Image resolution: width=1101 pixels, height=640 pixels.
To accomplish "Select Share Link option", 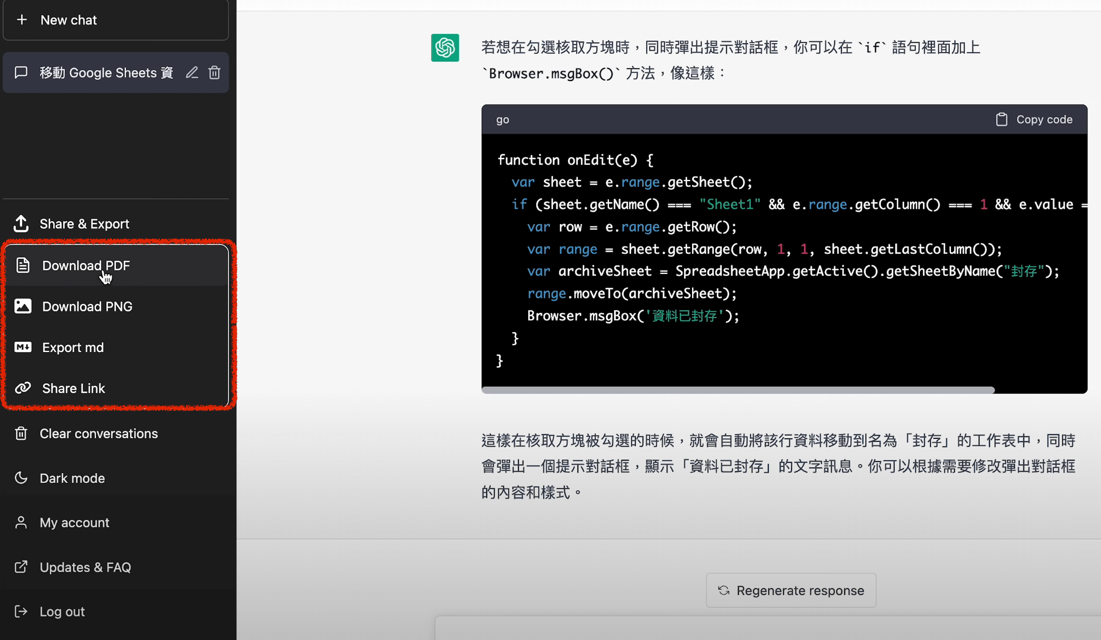I will pyautogui.click(x=74, y=388).
